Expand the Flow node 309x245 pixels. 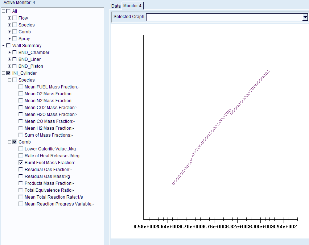[x=9, y=18]
